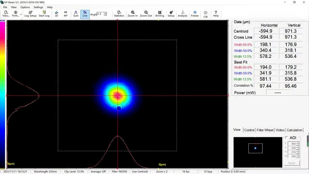Open the Statistics window
This screenshot has width=309, height=174.
click(119, 14)
